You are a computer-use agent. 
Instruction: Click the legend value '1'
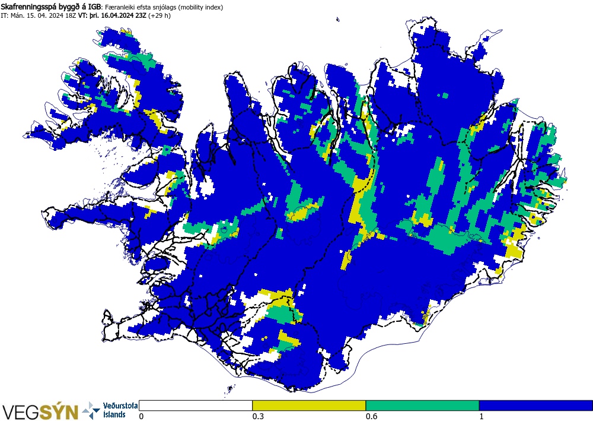482,416
